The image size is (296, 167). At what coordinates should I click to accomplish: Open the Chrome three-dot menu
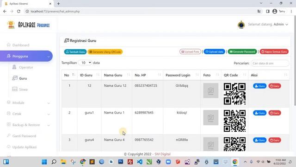291,11
